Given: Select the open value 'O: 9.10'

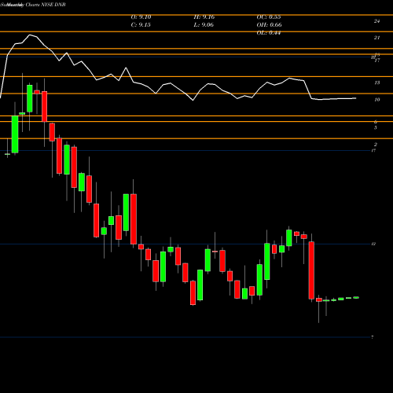Looking at the screenshot, I should pyautogui.click(x=141, y=17).
